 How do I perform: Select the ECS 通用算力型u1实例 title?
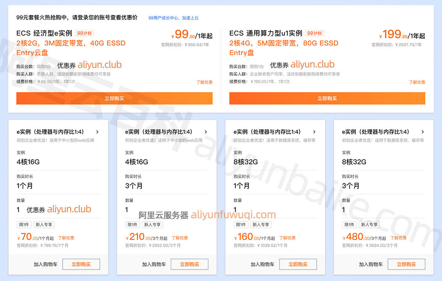click(266, 33)
